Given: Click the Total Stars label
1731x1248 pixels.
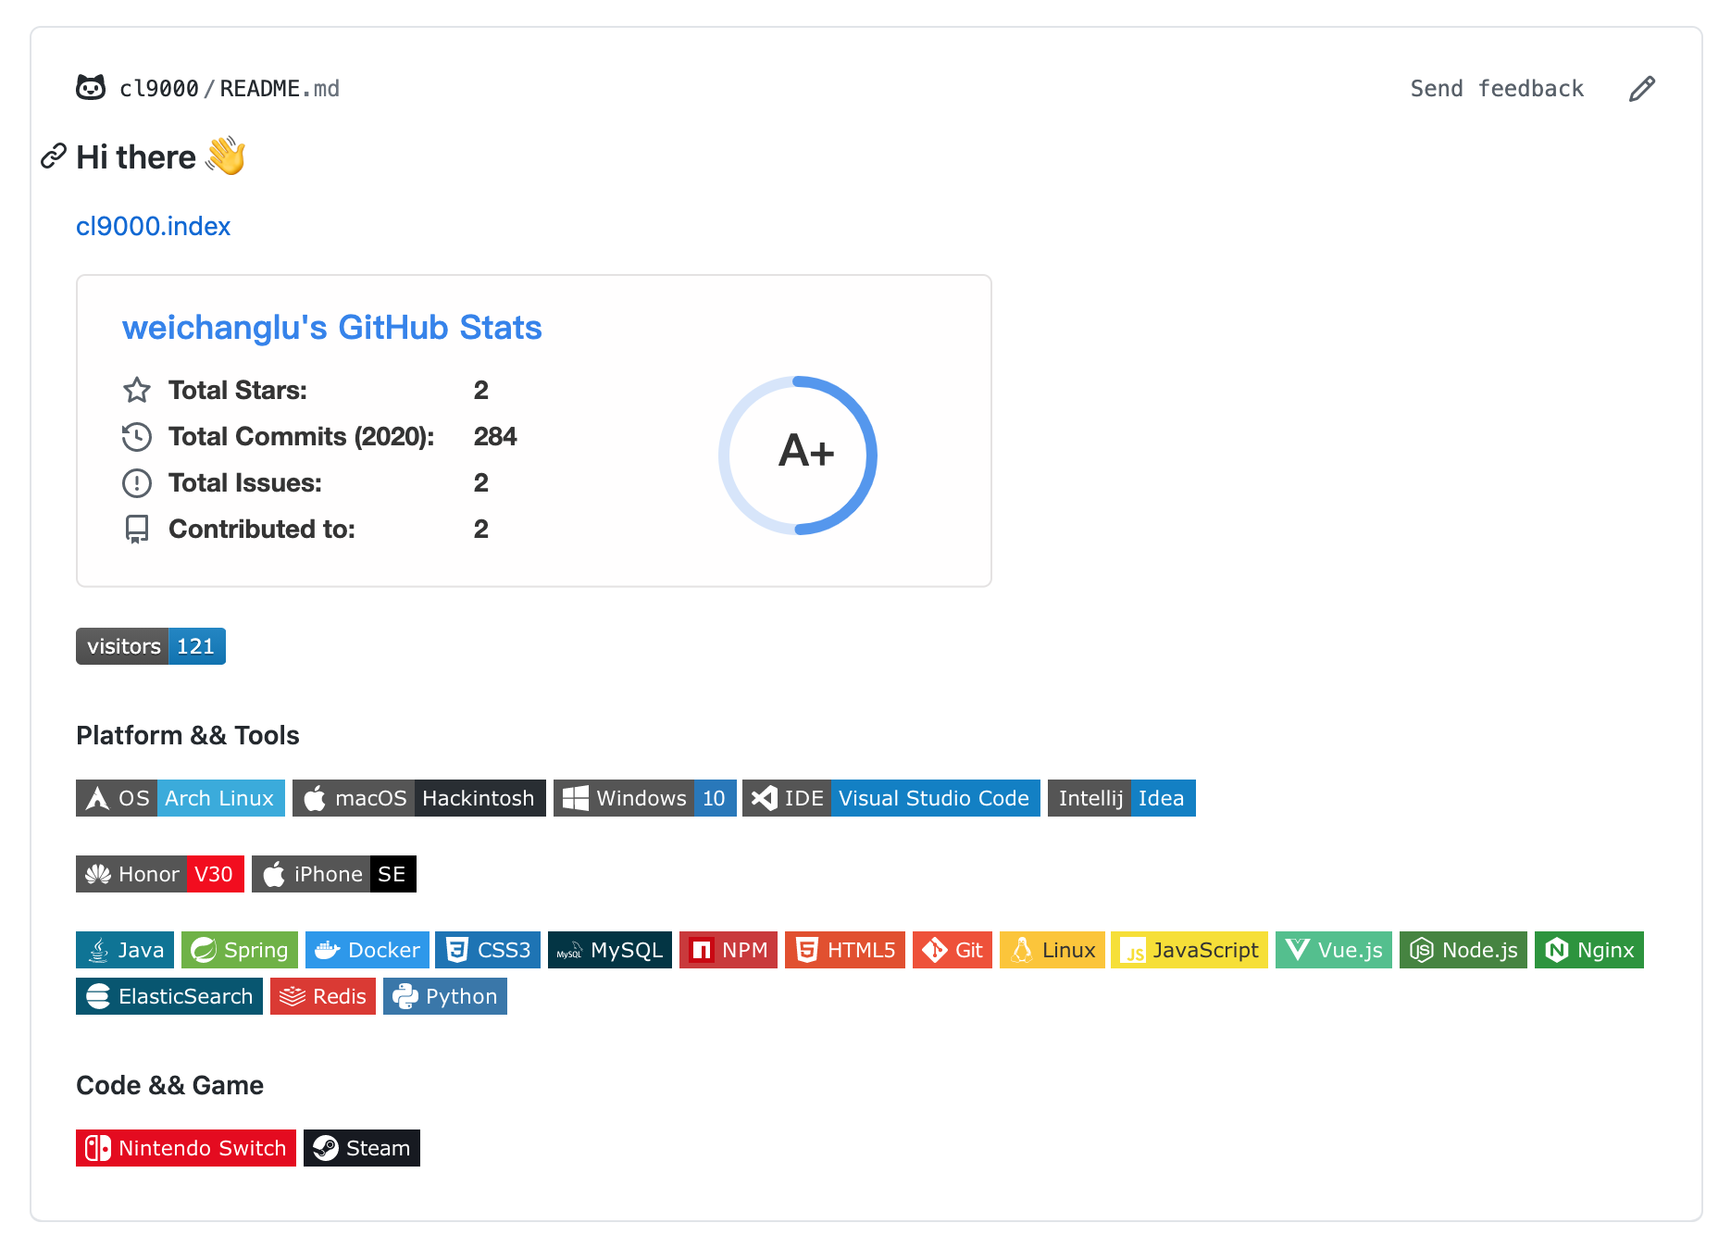Looking at the screenshot, I should (238, 390).
